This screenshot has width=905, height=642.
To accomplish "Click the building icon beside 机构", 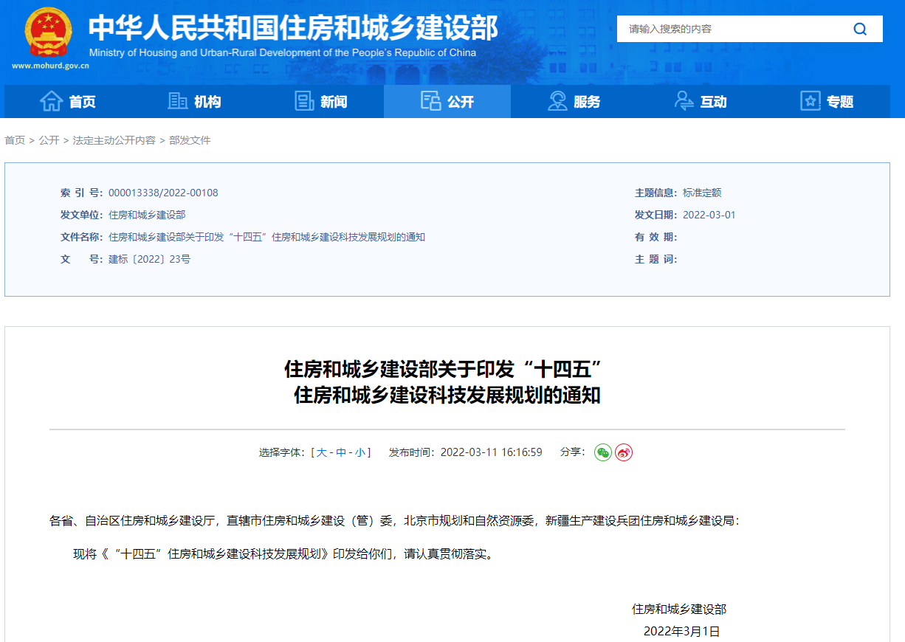I will coord(177,101).
